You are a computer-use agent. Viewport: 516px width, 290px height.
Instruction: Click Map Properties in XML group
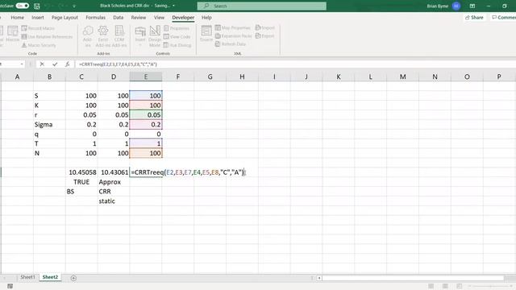click(x=233, y=27)
